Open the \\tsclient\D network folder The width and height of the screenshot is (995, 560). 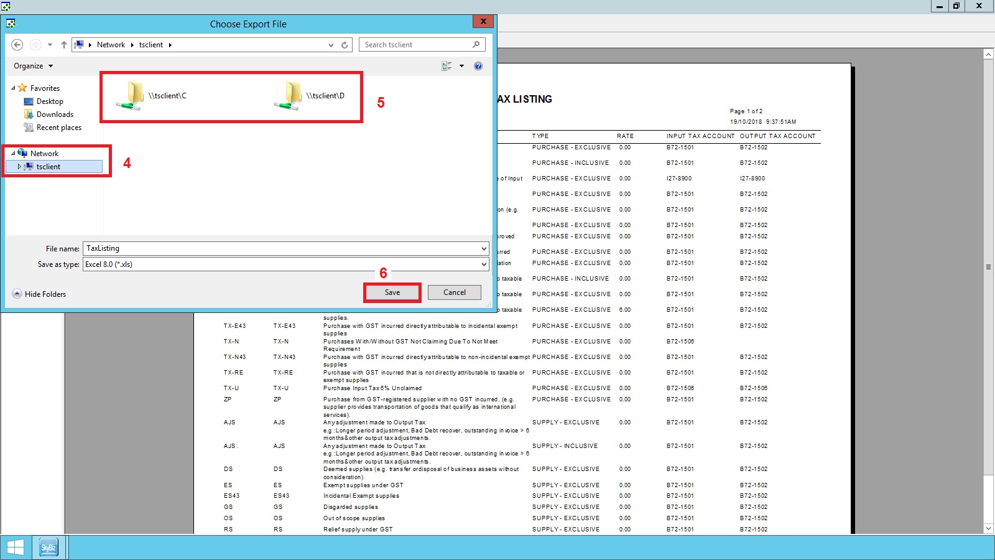click(309, 96)
